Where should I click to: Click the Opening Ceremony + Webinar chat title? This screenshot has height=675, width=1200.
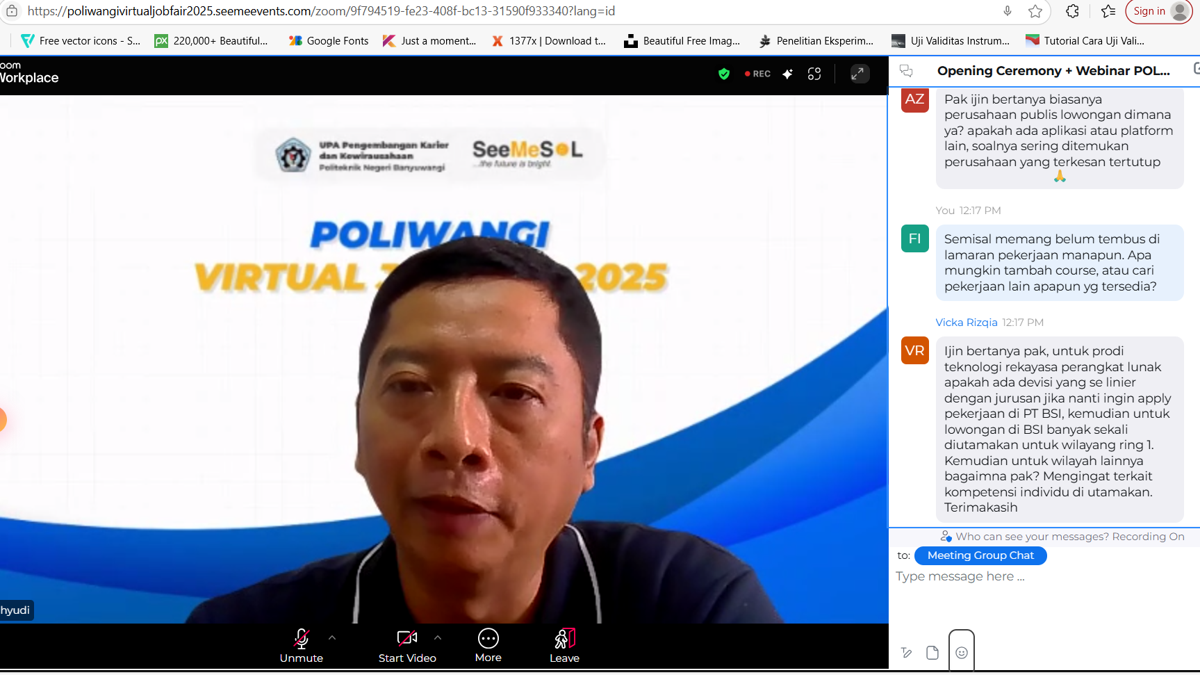1053,71
